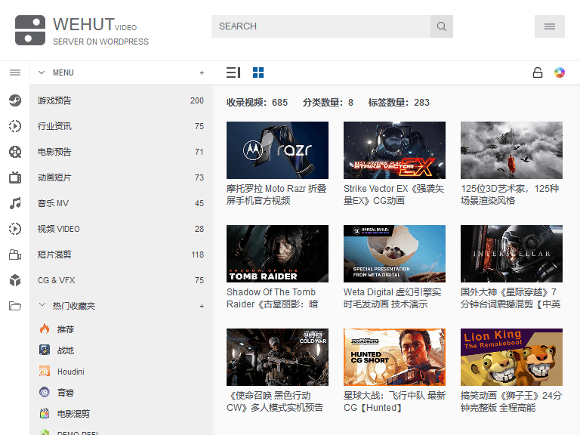The height and width of the screenshot is (435, 580).
Task: Click the 摩托罗拉 Moto Razr title link
Action: tap(276, 195)
